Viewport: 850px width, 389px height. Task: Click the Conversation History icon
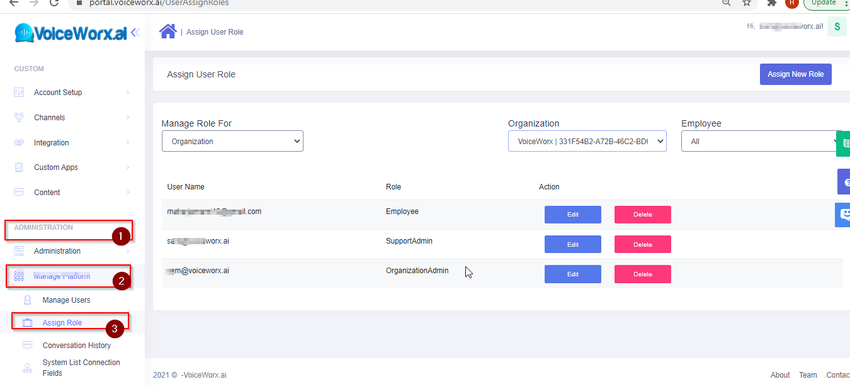pyautogui.click(x=28, y=346)
